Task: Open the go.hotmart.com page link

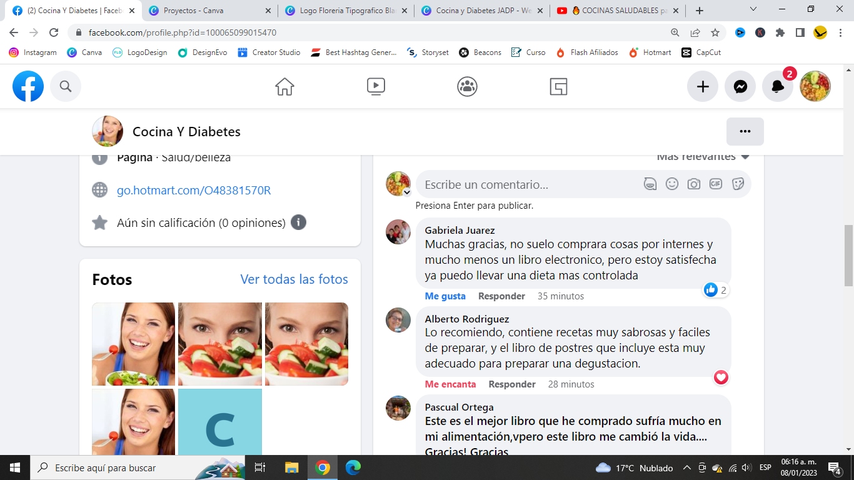Action: click(194, 191)
